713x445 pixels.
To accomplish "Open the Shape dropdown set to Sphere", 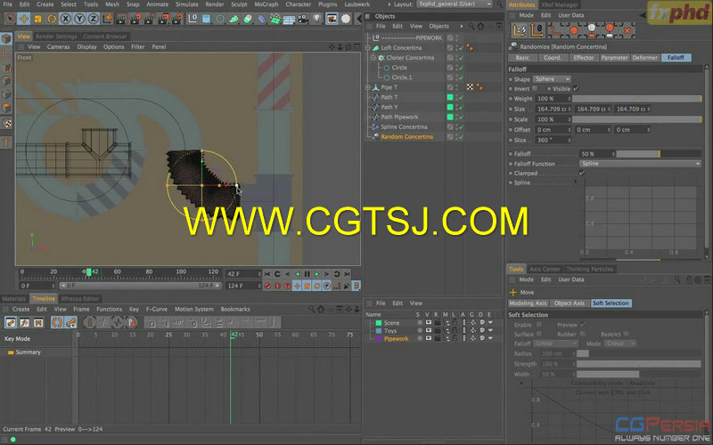I will coord(551,79).
